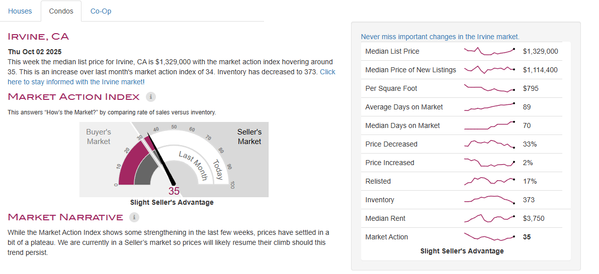
Task: Click the Per Square Foot trend sparkline
Action: coord(489,88)
